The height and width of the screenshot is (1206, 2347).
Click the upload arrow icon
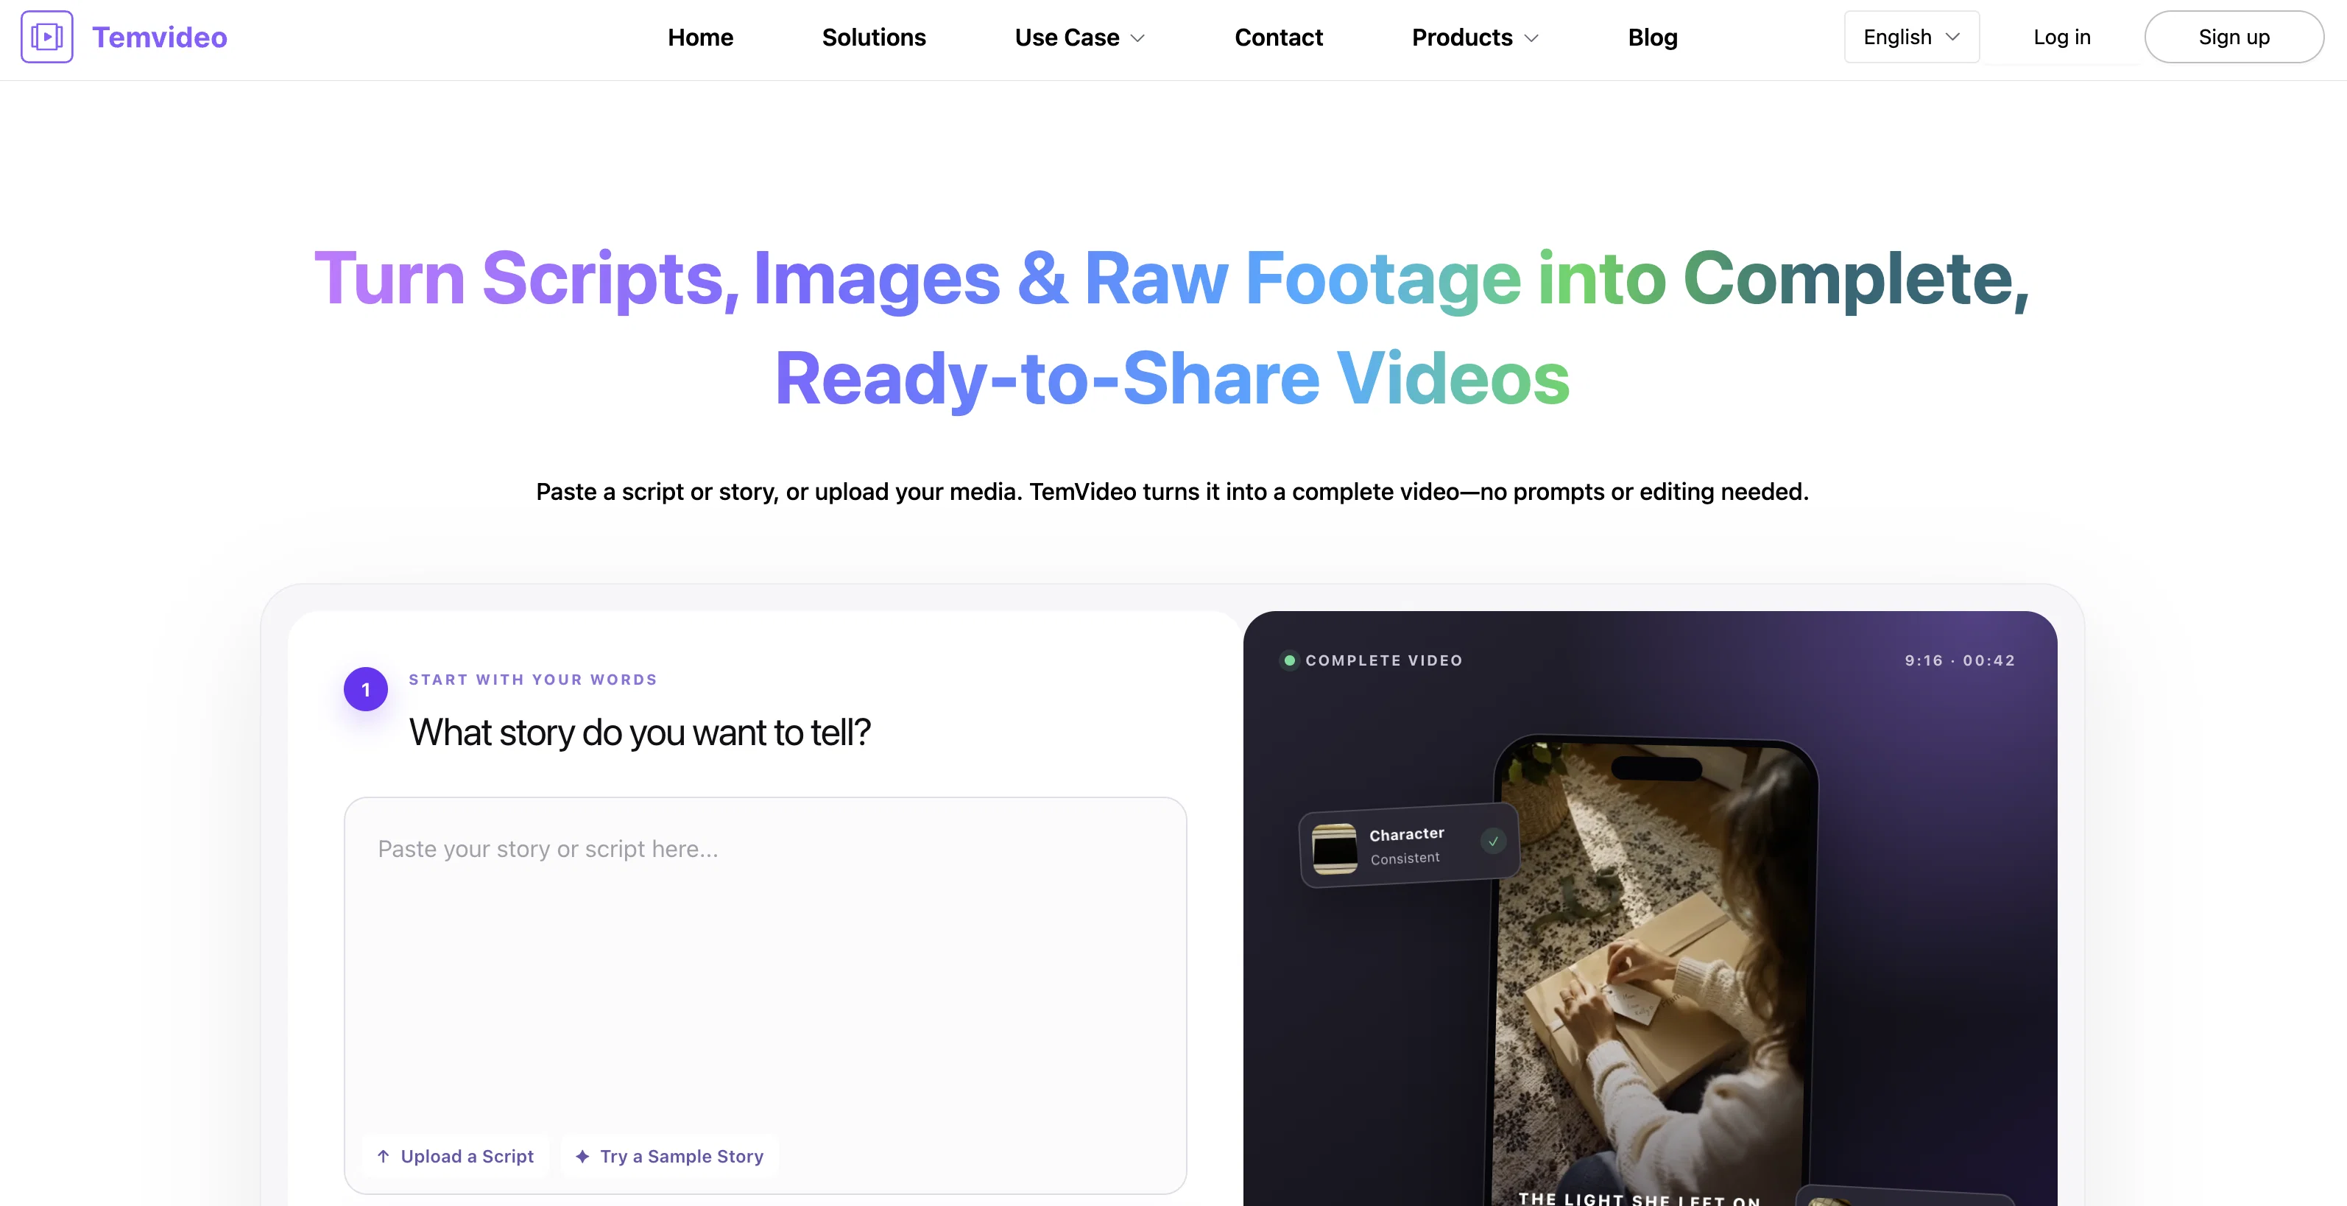pos(384,1156)
